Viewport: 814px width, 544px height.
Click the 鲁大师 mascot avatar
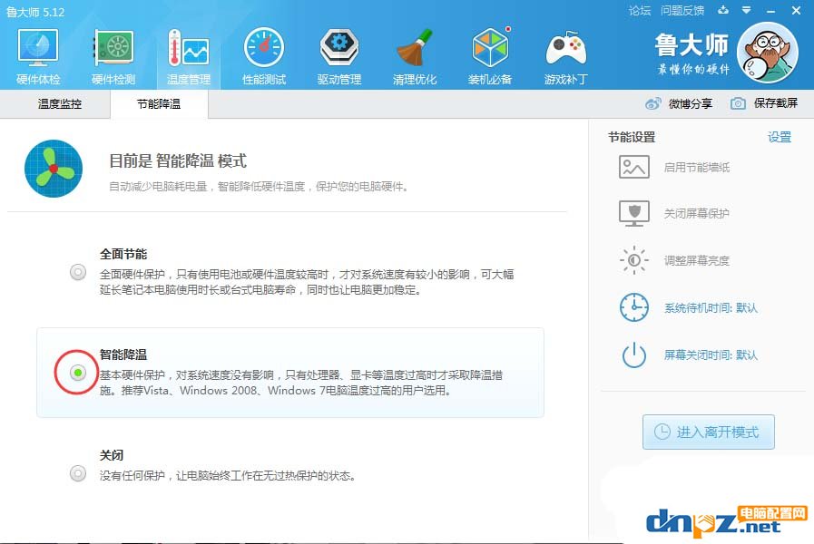(x=768, y=53)
